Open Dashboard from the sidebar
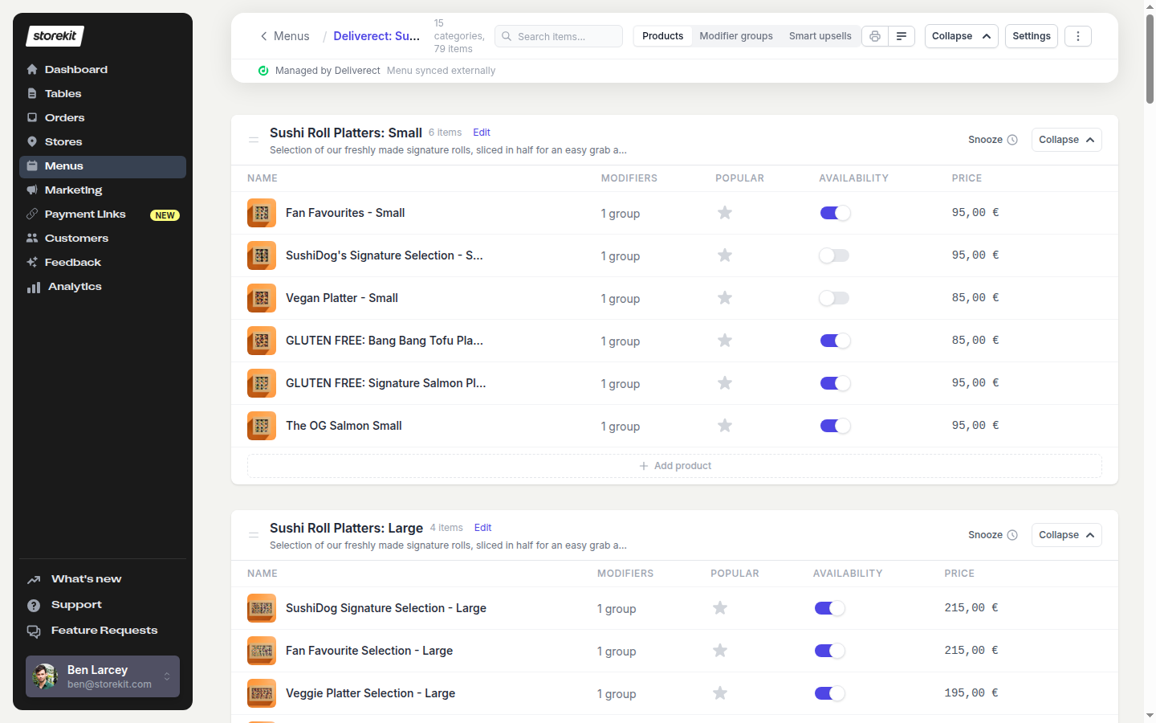Screen dimensions: 1156x723 [x=103, y=69]
